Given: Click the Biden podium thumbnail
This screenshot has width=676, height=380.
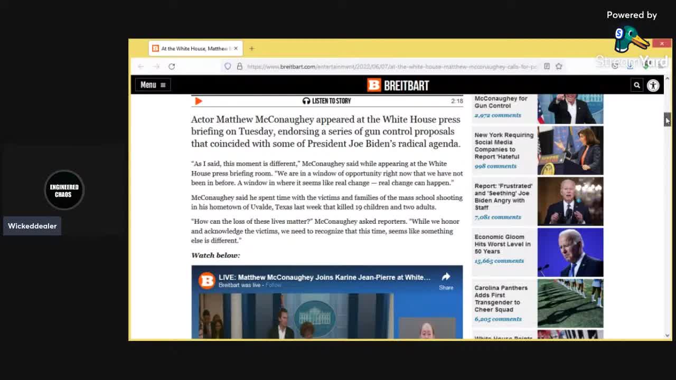Looking at the screenshot, I should pyautogui.click(x=570, y=201).
